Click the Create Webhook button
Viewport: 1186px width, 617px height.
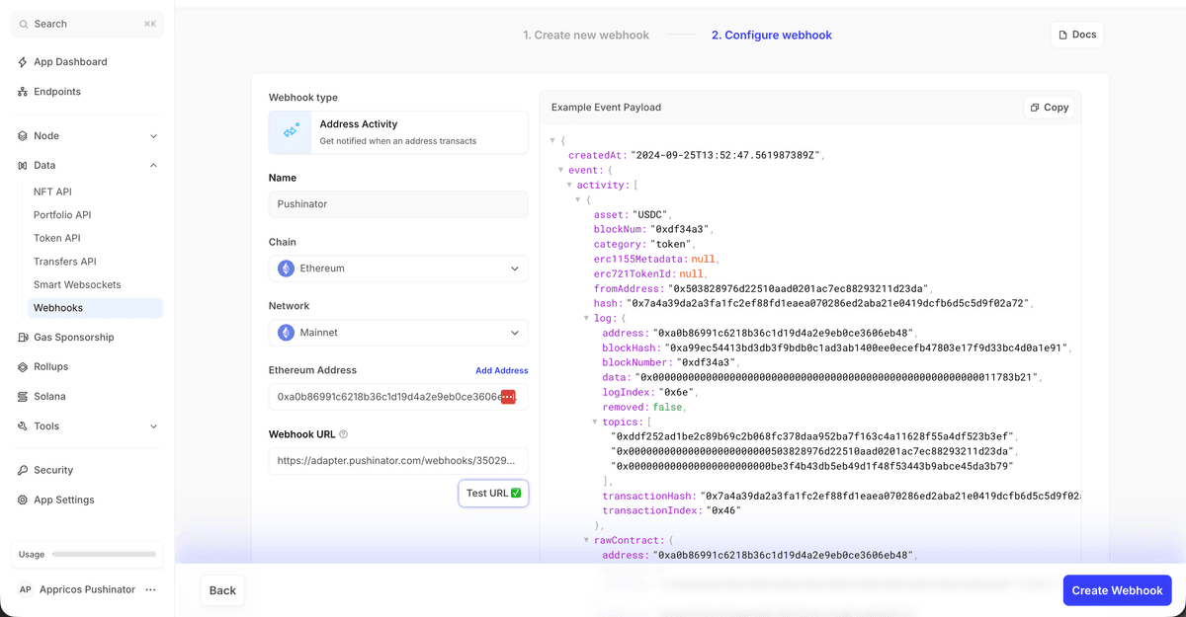[x=1117, y=590]
